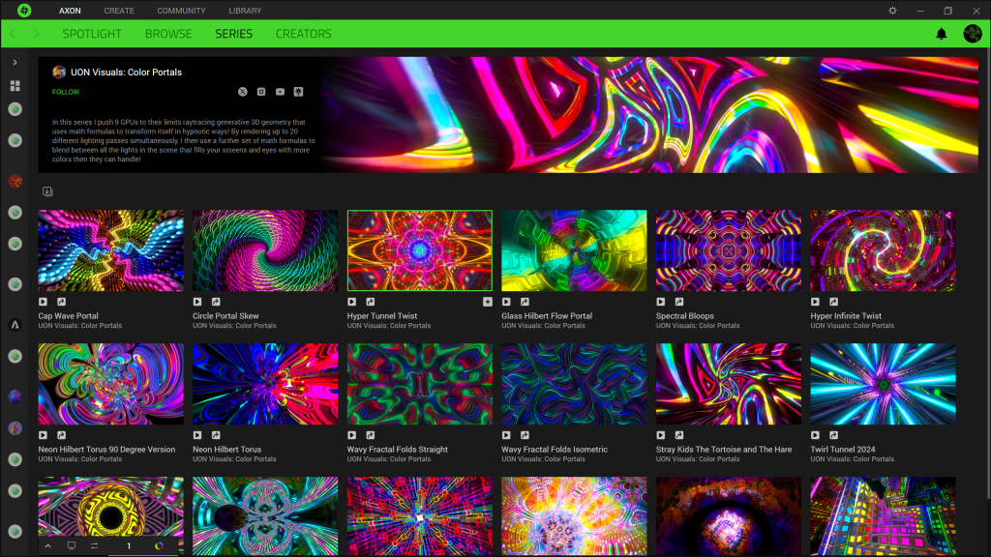Select the blue sphere sidebar icon
This screenshot has width=991, height=557.
pos(15,396)
